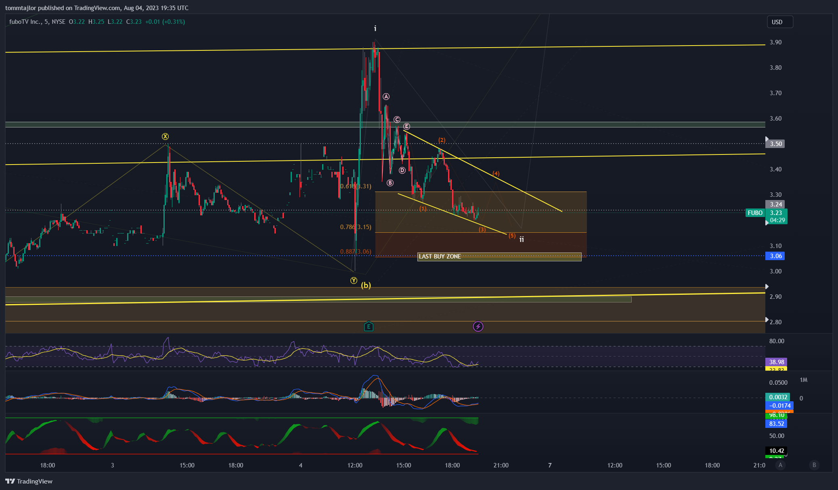Click the wave i label at the top
Screen dimensions: 838x490
pos(375,28)
